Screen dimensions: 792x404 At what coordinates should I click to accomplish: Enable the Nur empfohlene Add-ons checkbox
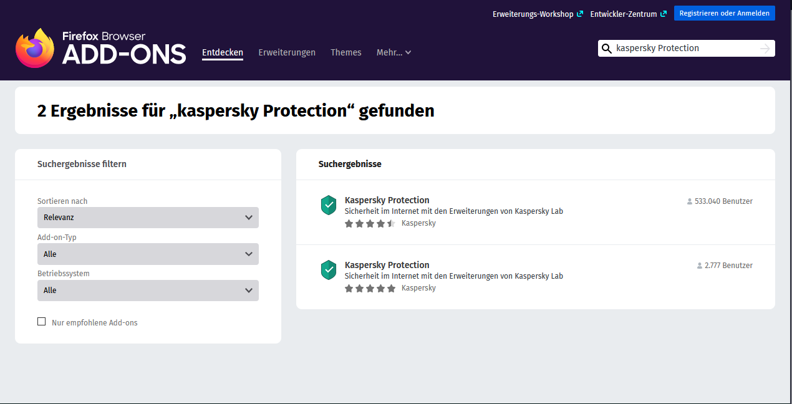click(x=42, y=322)
